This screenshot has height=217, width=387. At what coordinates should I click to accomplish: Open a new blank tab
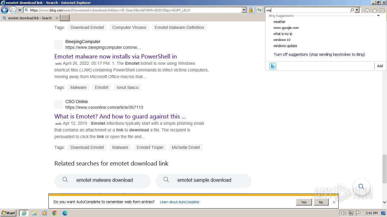65,18
